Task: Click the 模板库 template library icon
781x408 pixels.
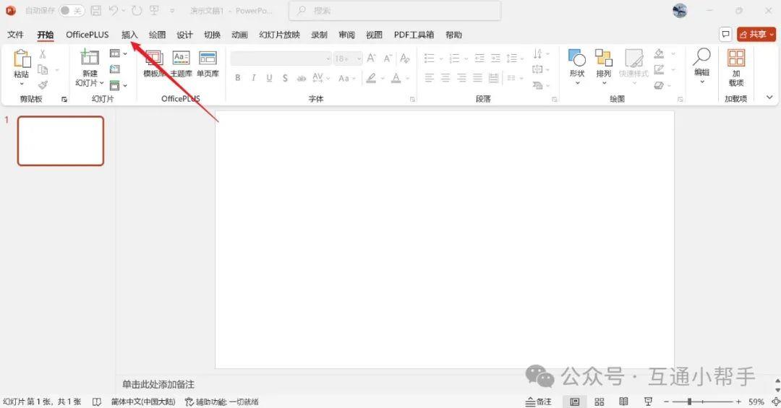Action: 153,64
